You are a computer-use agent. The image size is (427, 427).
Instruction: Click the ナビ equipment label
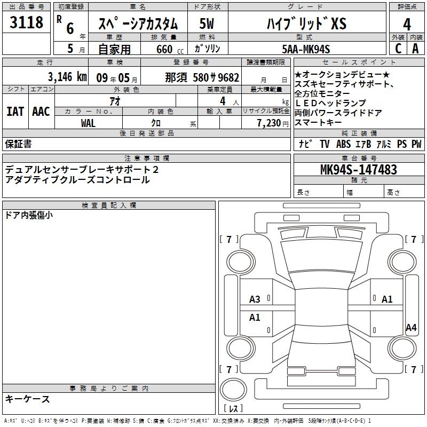(305, 144)
